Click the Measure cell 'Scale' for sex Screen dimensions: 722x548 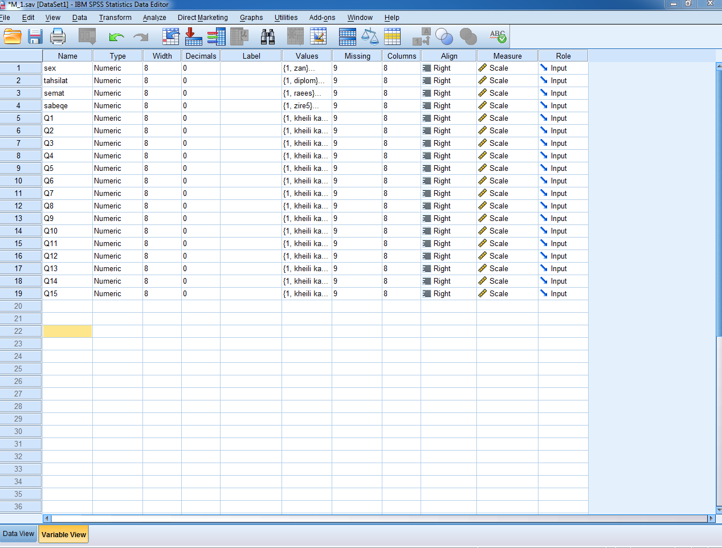click(x=507, y=68)
